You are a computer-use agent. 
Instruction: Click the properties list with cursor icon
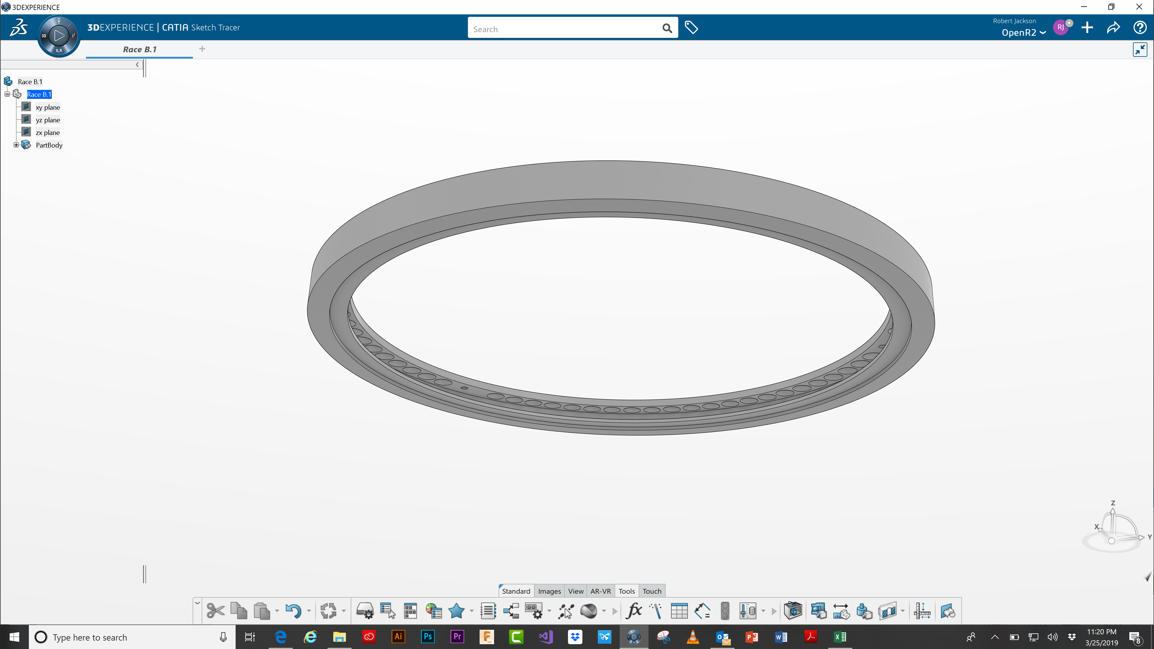coord(387,611)
